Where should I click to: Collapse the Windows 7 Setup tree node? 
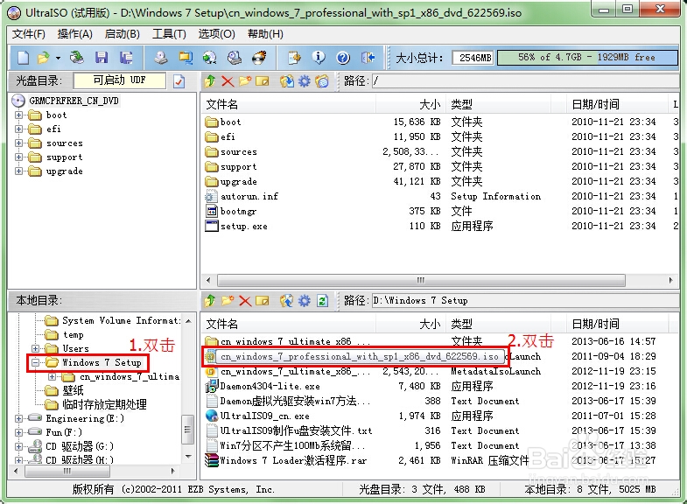pos(36,362)
